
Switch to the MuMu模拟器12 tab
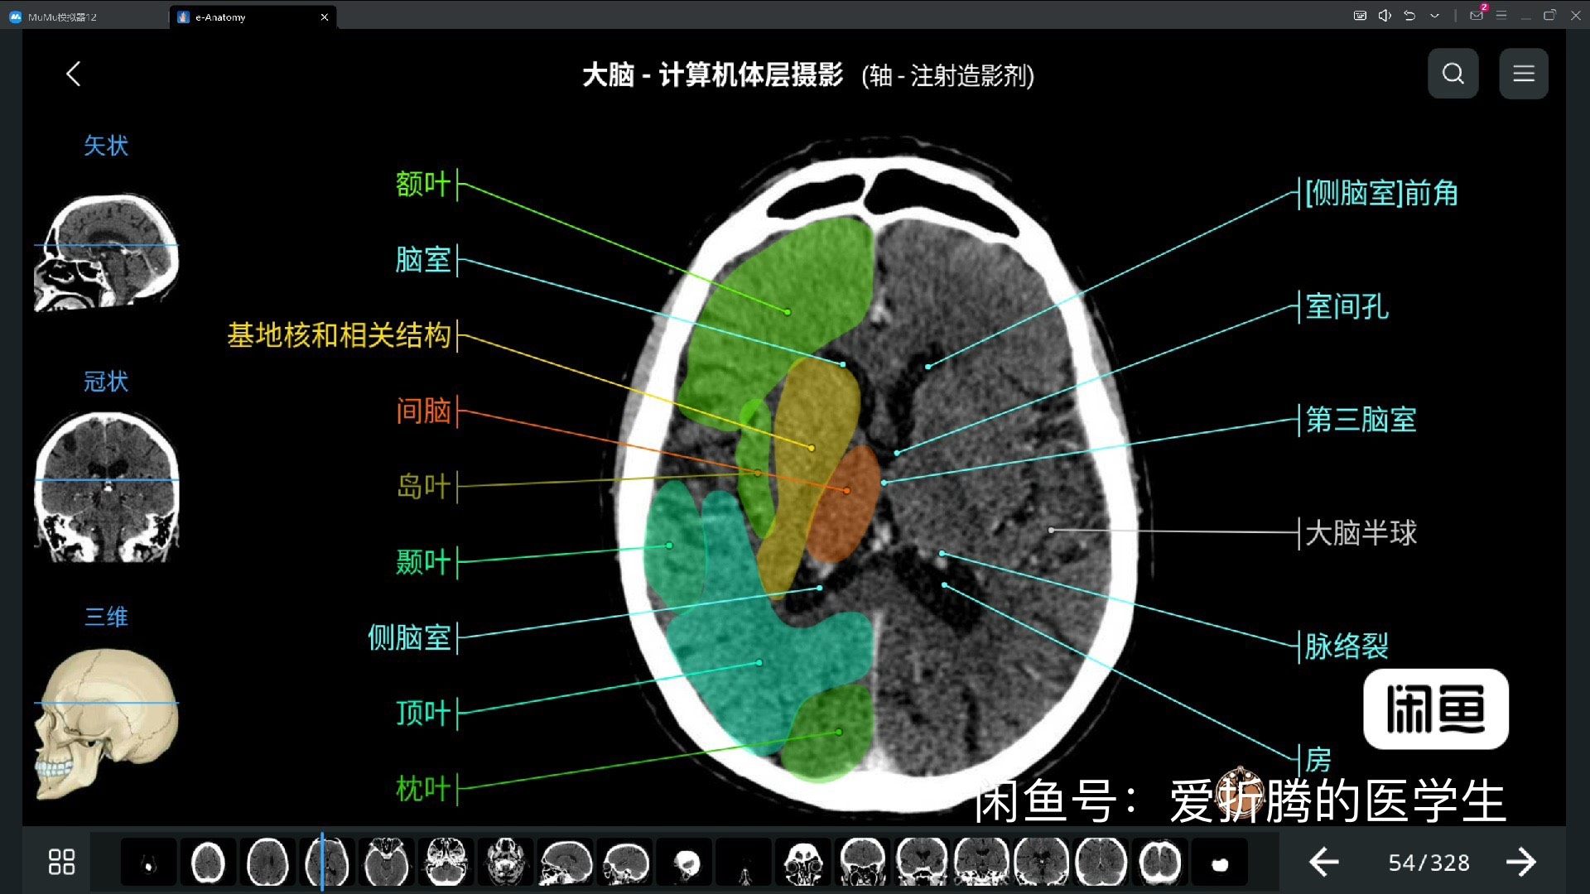[x=62, y=17]
